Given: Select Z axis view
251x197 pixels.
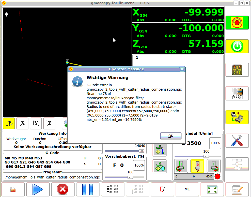Looking at the screenshot, I should [x=49, y=123].
